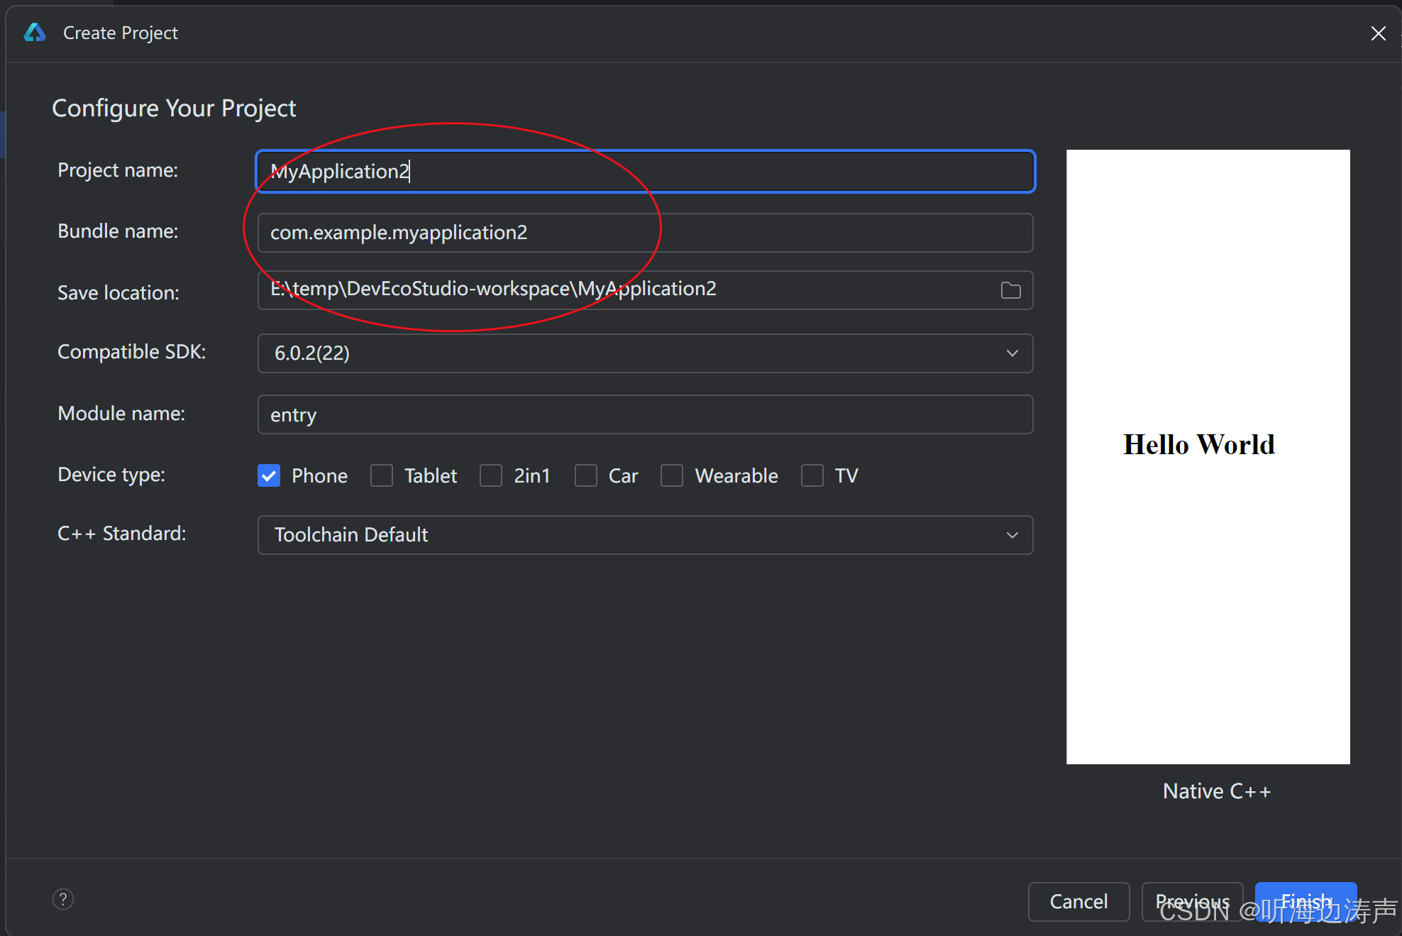The image size is (1402, 936).
Task: Click the Hello World template preview
Action: [x=1208, y=456]
